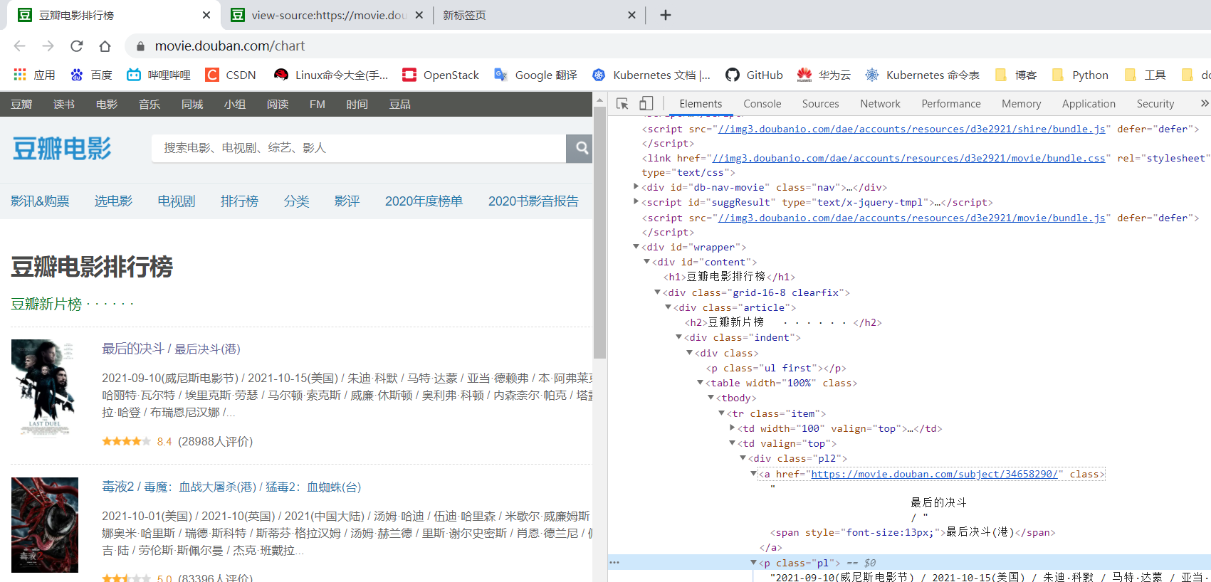Screen dimensions: 1211x582
Task: Open the 华为云 bookmark
Action: 824,75
